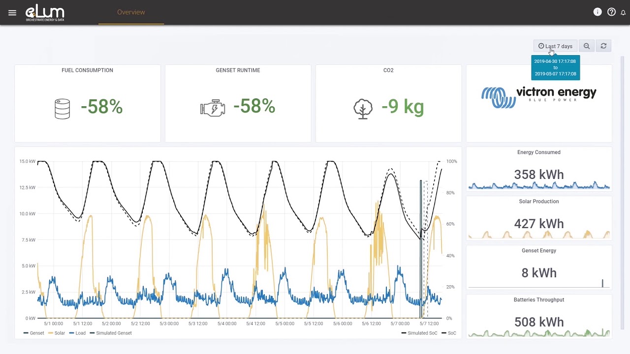Image resolution: width=630 pixels, height=354 pixels.
Task: Refresh the dashboard
Action: point(603,46)
